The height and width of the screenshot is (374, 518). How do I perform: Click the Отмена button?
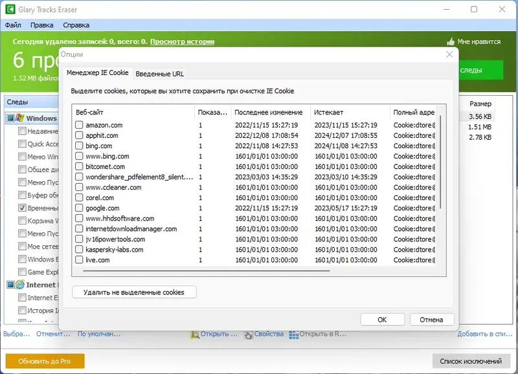pyautogui.click(x=431, y=320)
